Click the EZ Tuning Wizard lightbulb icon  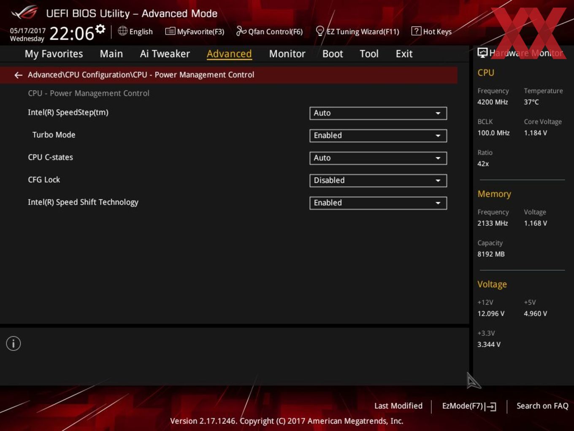pyautogui.click(x=320, y=31)
